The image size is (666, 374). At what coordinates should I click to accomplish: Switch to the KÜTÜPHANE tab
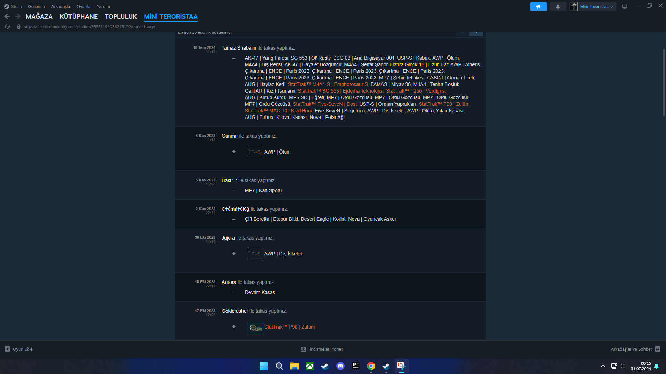tap(79, 17)
